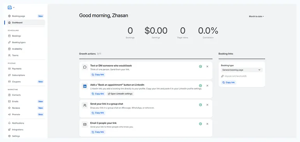The height and width of the screenshot is (142, 300).
Task: Click the LinkedIn logo icon
Action: pyautogui.click(x=85, y=86)
